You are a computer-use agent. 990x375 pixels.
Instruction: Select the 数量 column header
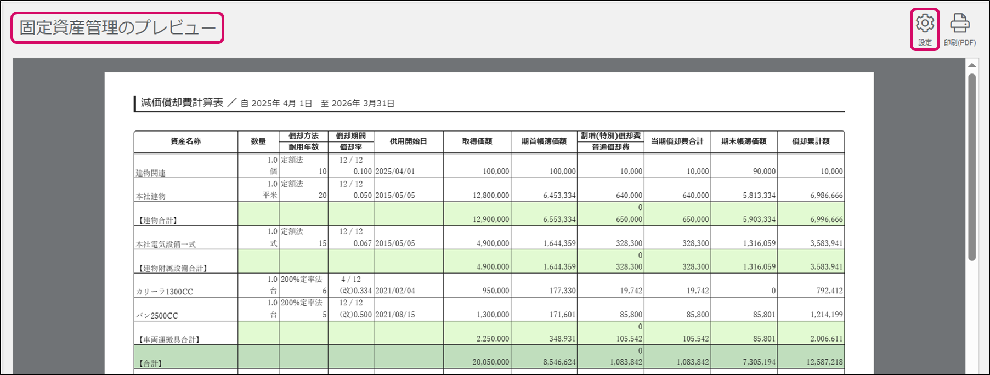pos(258,141)
